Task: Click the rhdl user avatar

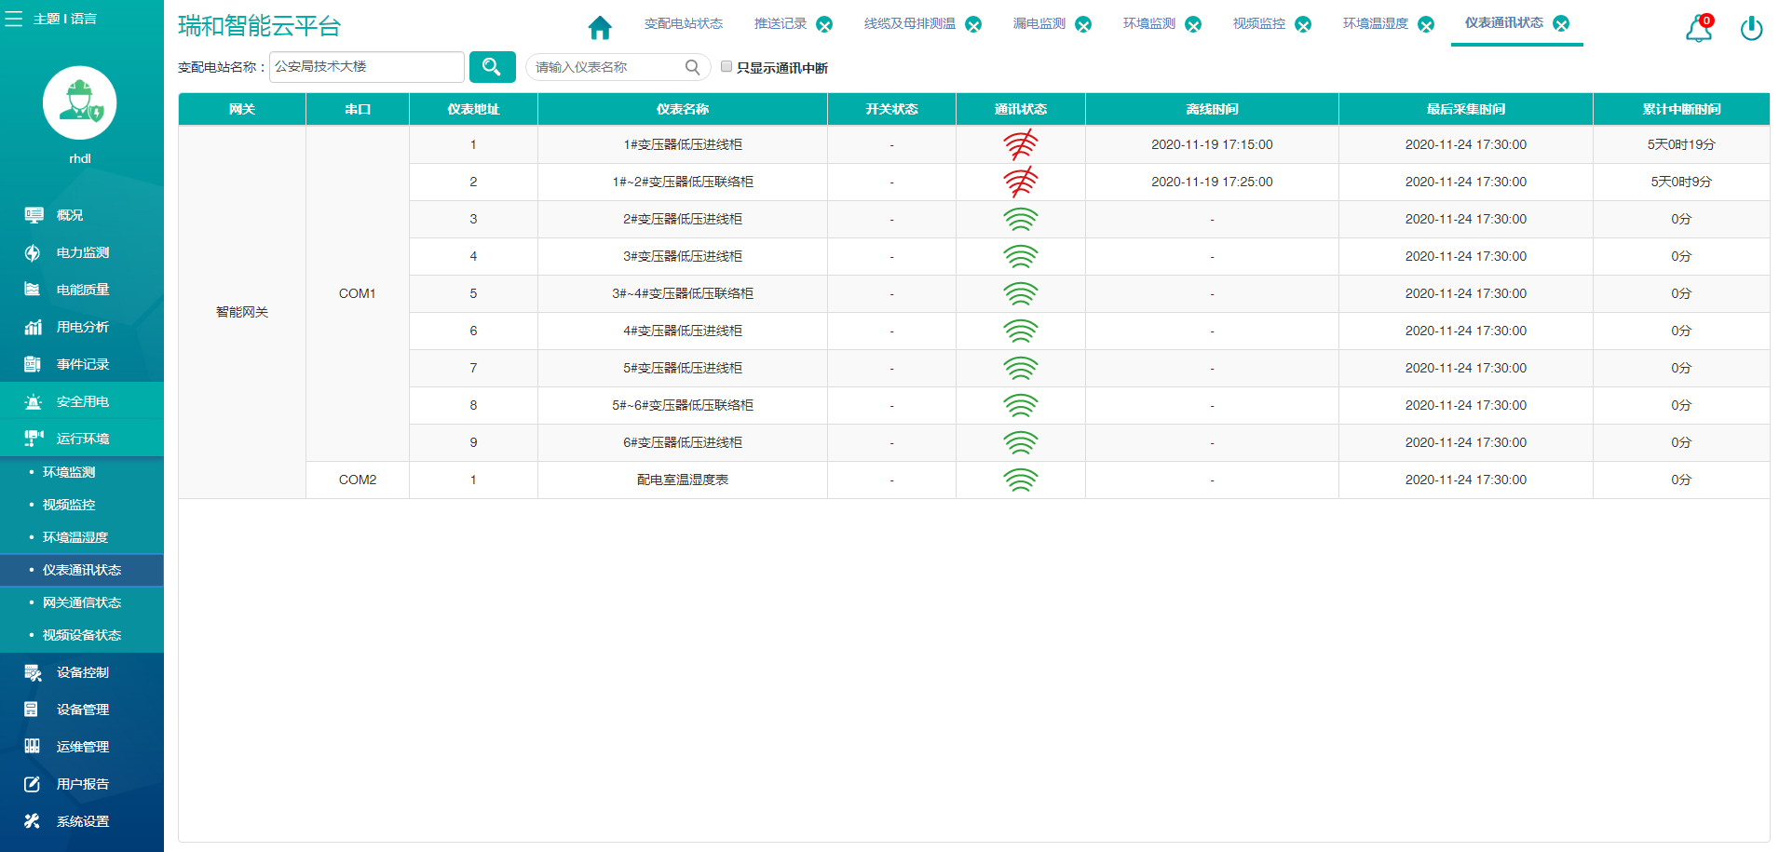Action: [80, 102]
